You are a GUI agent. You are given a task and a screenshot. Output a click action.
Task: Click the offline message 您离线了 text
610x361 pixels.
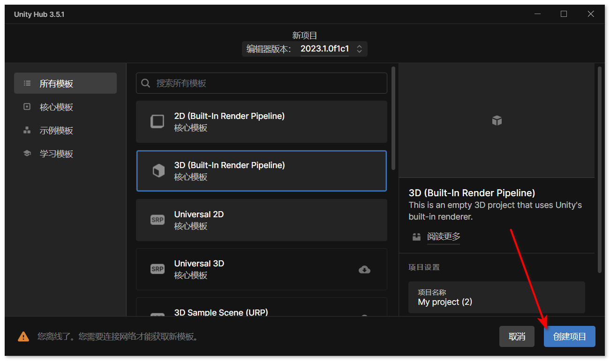[x=118, y=337]
